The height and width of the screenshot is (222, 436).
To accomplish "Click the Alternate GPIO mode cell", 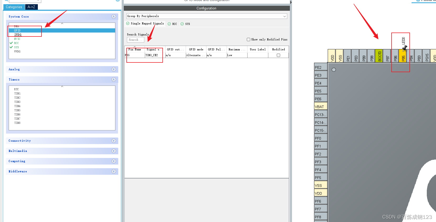I will (196, 55).
